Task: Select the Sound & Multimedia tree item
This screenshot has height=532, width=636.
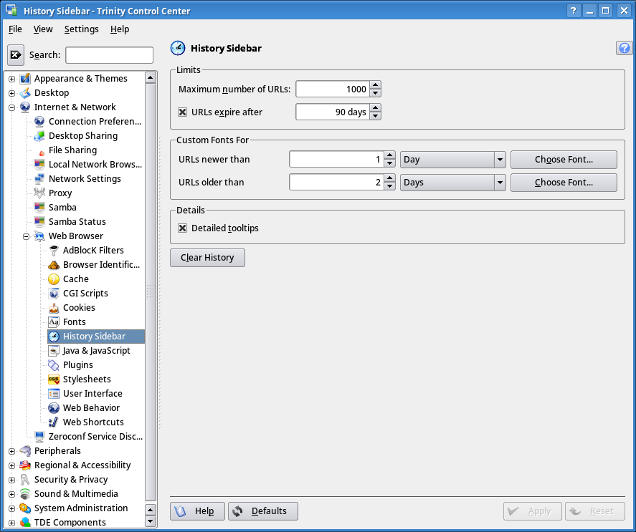Action: pyautogui.click(x=76, y=494)
